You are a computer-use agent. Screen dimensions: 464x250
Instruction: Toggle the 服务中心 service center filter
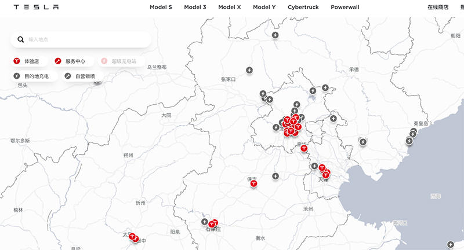coord(71,61)
